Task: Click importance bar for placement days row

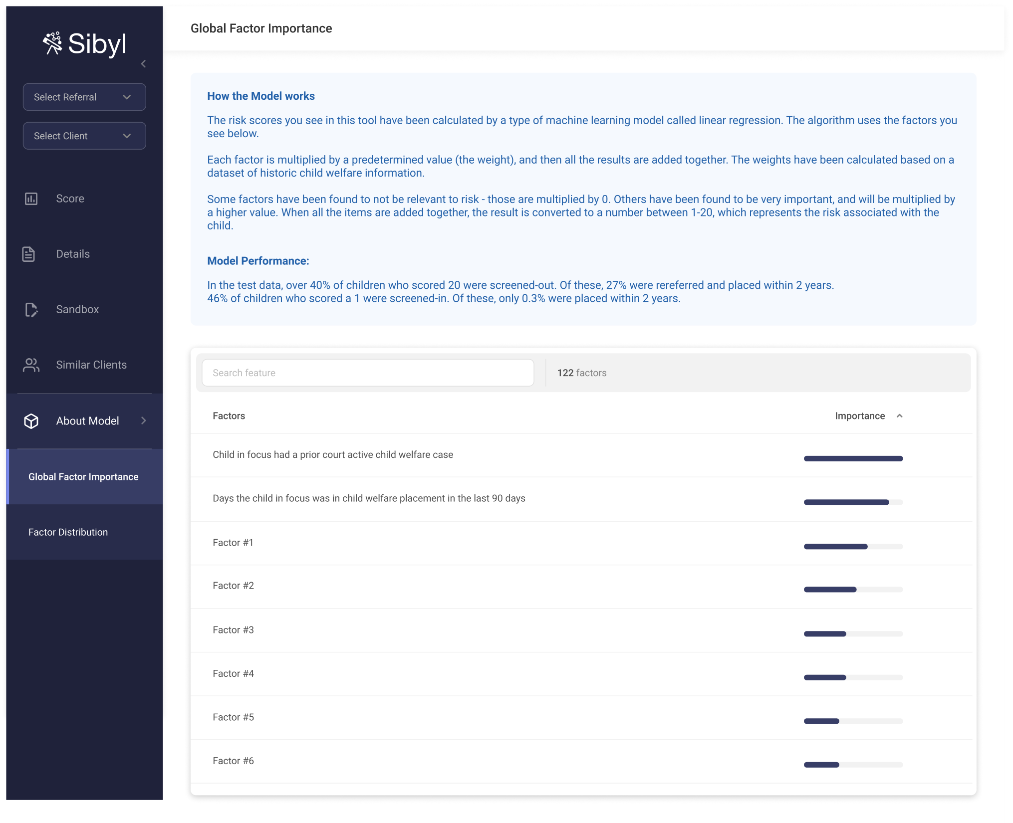Action: click(x=853, y=502)
